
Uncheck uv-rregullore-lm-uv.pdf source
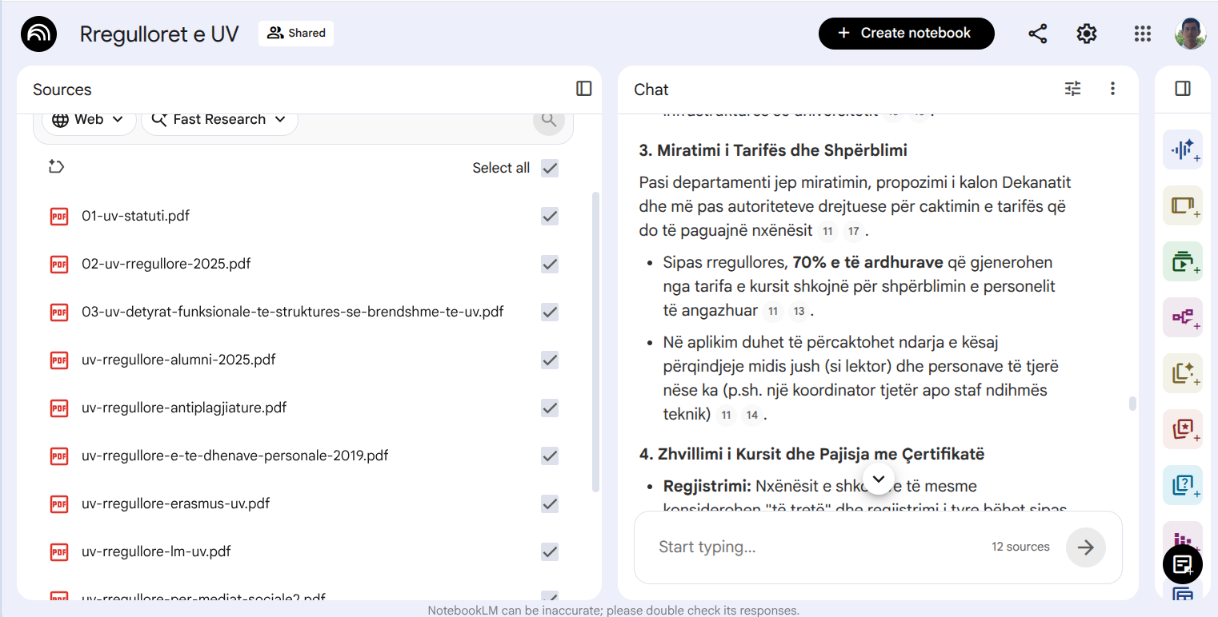550,551
